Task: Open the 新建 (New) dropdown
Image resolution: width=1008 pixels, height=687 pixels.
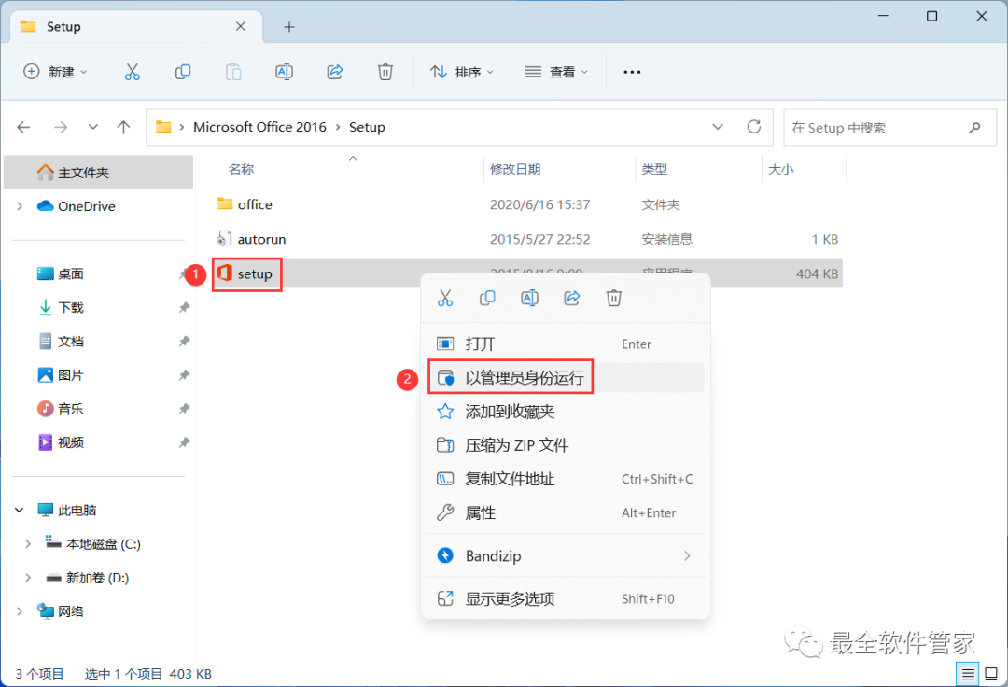Action: (55, 72)
